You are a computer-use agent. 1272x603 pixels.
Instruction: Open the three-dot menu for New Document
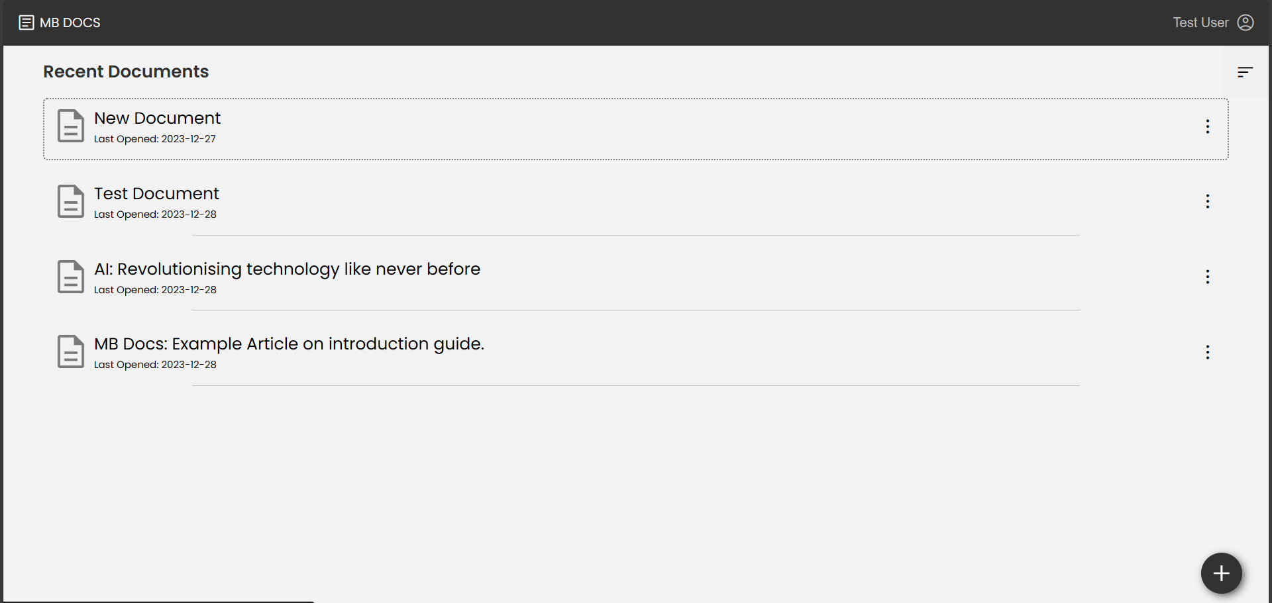(x=1208, y=126)
